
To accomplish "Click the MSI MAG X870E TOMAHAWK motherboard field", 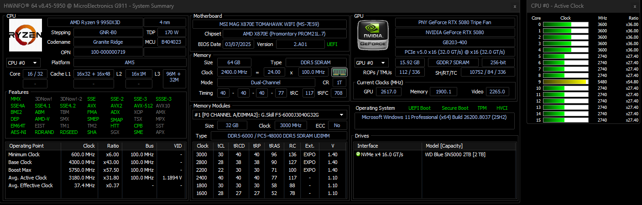I will click(269, 24).
